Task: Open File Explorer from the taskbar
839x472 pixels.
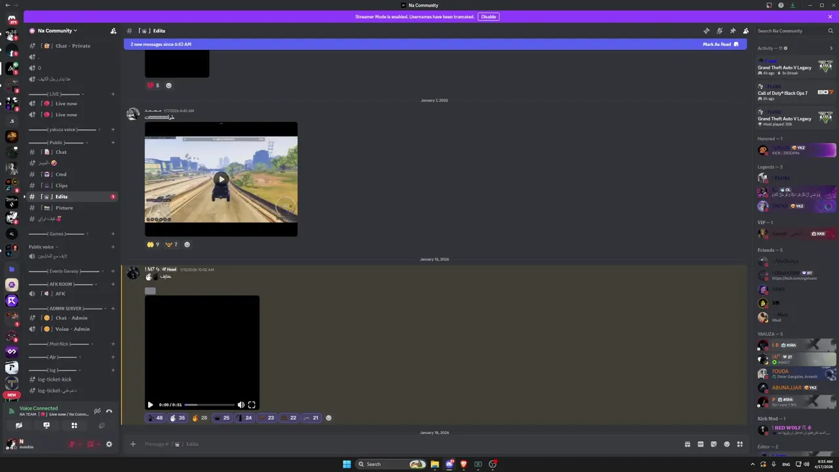Action: coord(435,464)
